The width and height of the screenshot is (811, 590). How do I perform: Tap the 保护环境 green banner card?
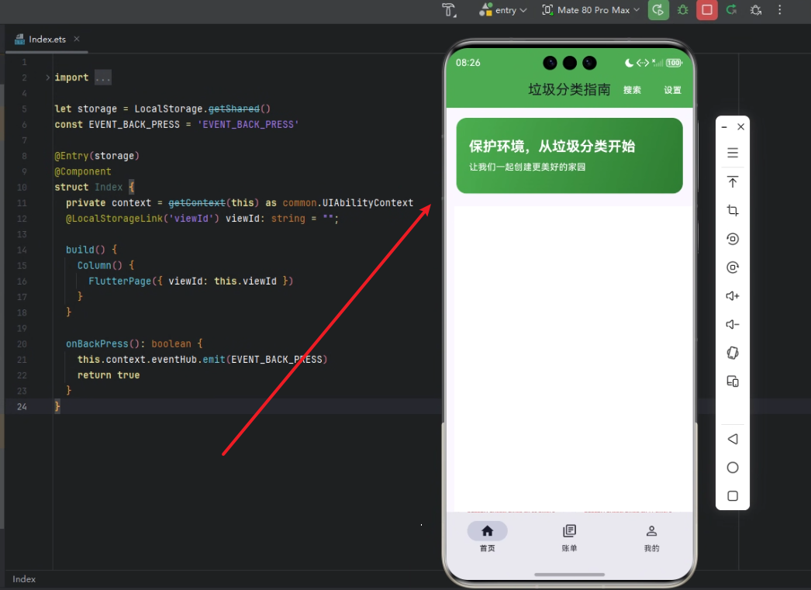coord(569,156)
